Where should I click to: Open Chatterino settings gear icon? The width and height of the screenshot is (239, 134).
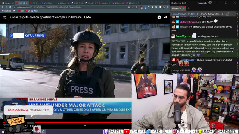pos(210,3)
